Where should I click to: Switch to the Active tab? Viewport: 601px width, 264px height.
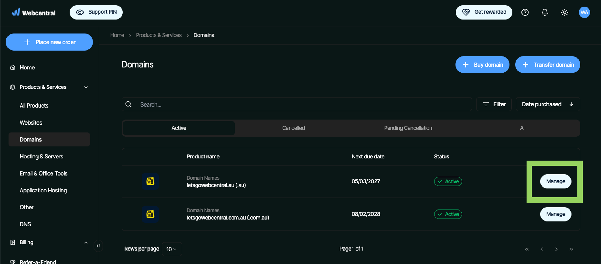[179, 128]
